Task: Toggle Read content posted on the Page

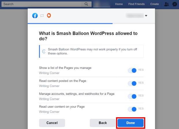Action: 132,83
